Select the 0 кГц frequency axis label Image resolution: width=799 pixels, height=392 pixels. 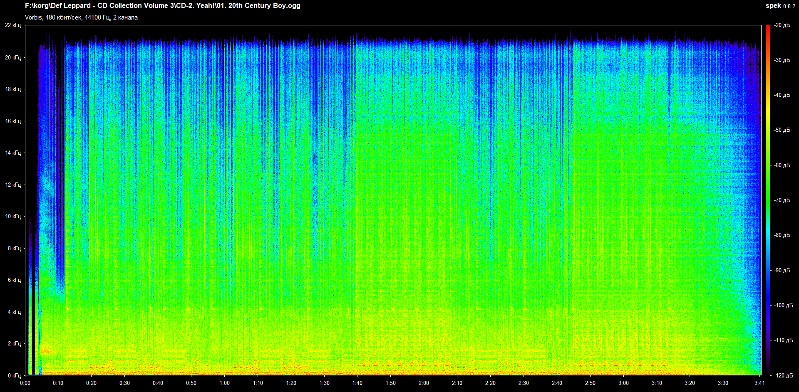click(x=14, y=375)
